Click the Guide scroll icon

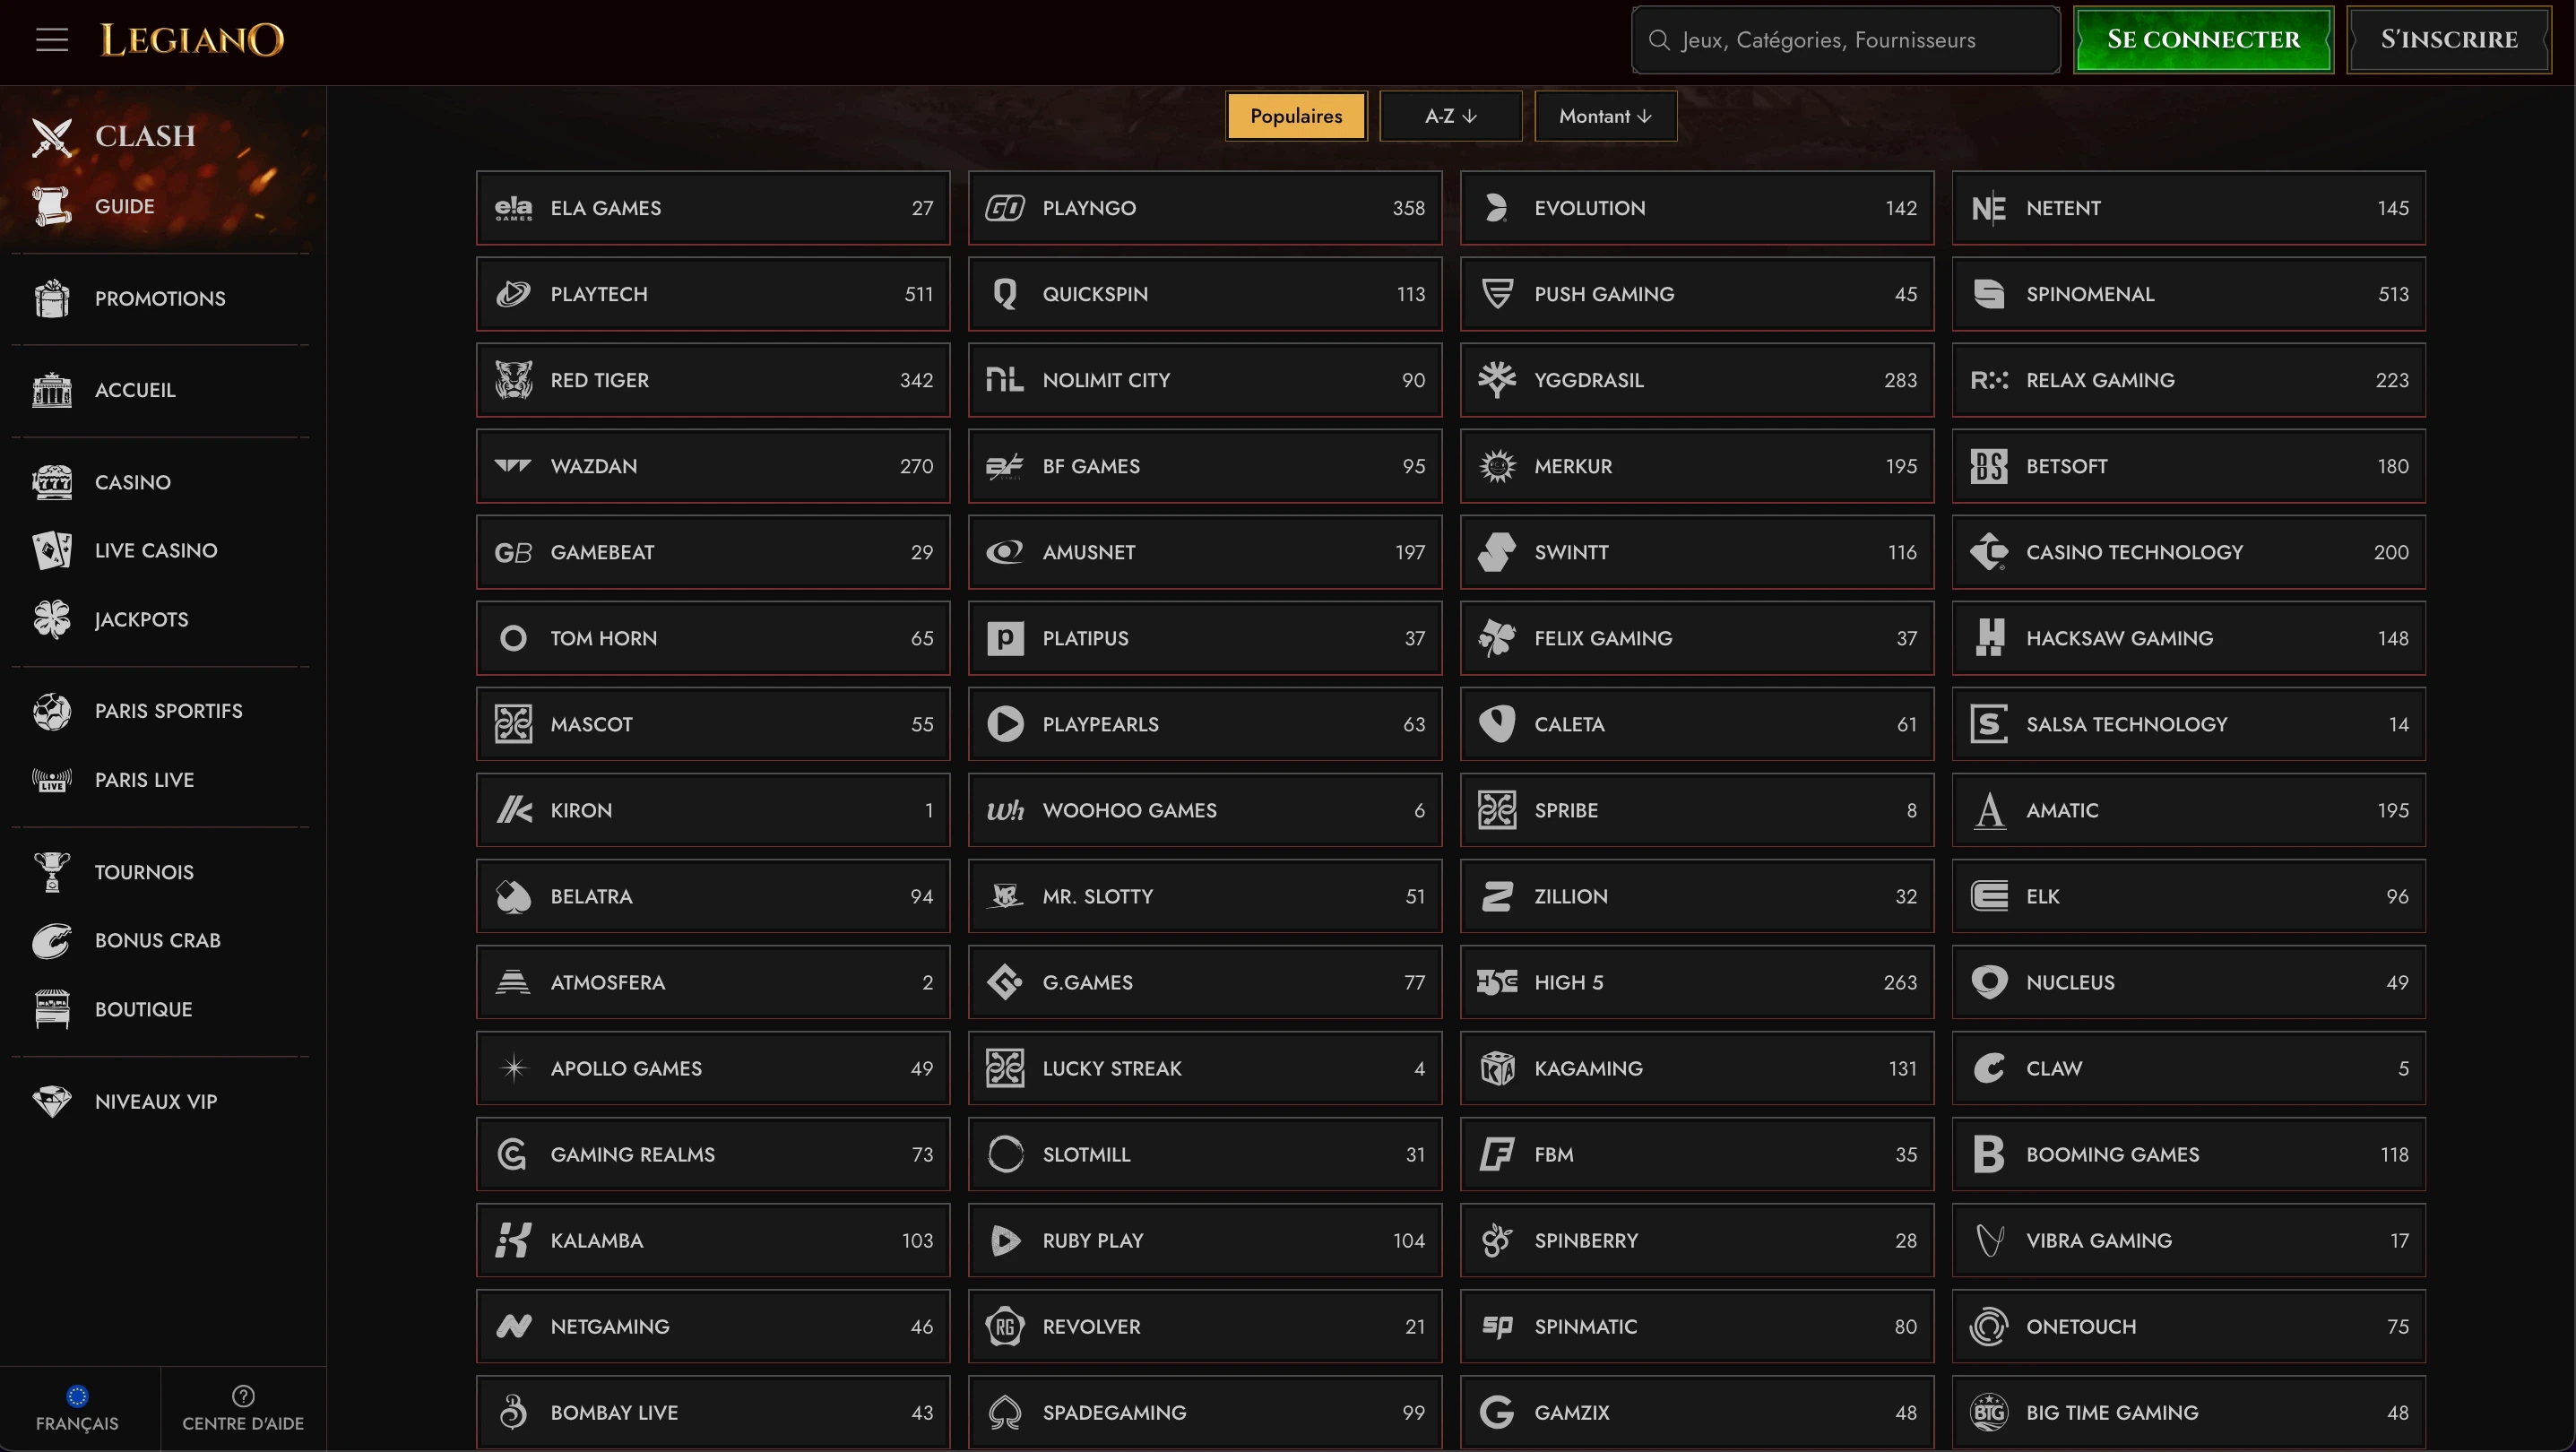[x=52, y=206]
